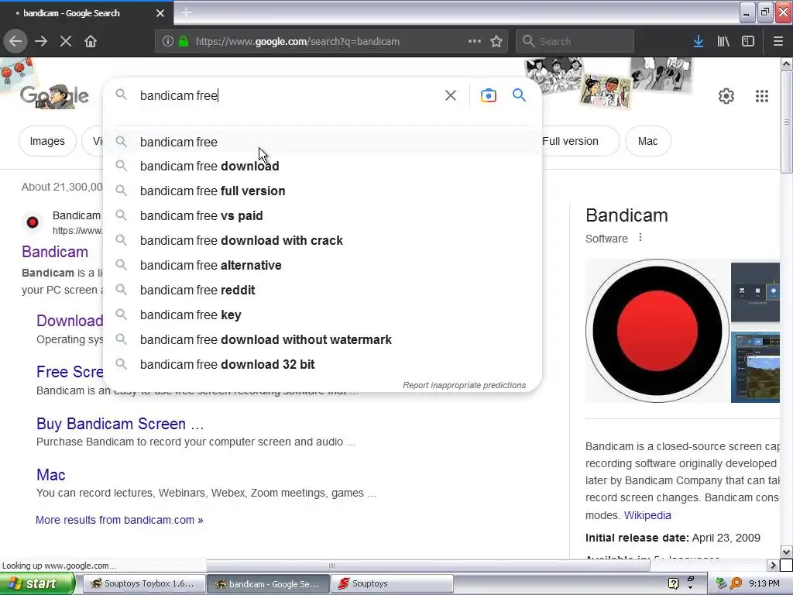Search by image using the camera icon
Image resolution: width=793 pixels, height=595 pixels.
pos(489,95)
